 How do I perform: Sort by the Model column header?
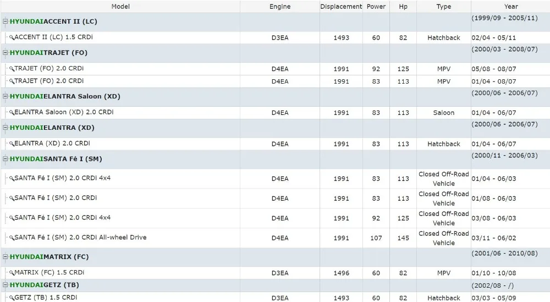tap(120, 6)
